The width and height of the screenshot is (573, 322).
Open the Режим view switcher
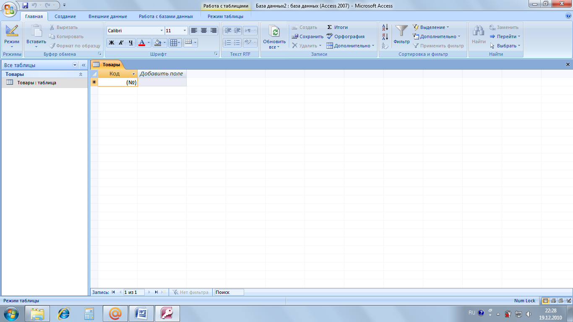pyautogui.click(x=12, y=37)
